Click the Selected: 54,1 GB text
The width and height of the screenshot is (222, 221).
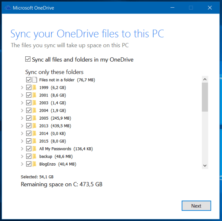click(37, 177)
